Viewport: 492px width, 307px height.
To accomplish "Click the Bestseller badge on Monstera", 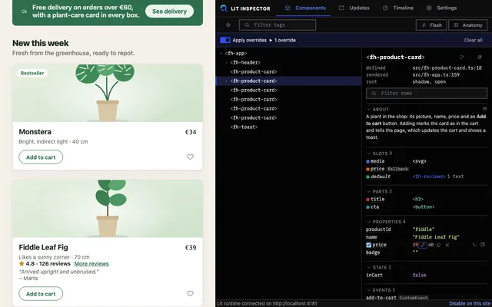I will 32,74.
